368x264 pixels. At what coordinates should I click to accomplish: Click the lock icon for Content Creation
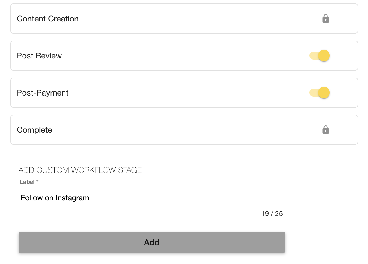tap(325, 19)
